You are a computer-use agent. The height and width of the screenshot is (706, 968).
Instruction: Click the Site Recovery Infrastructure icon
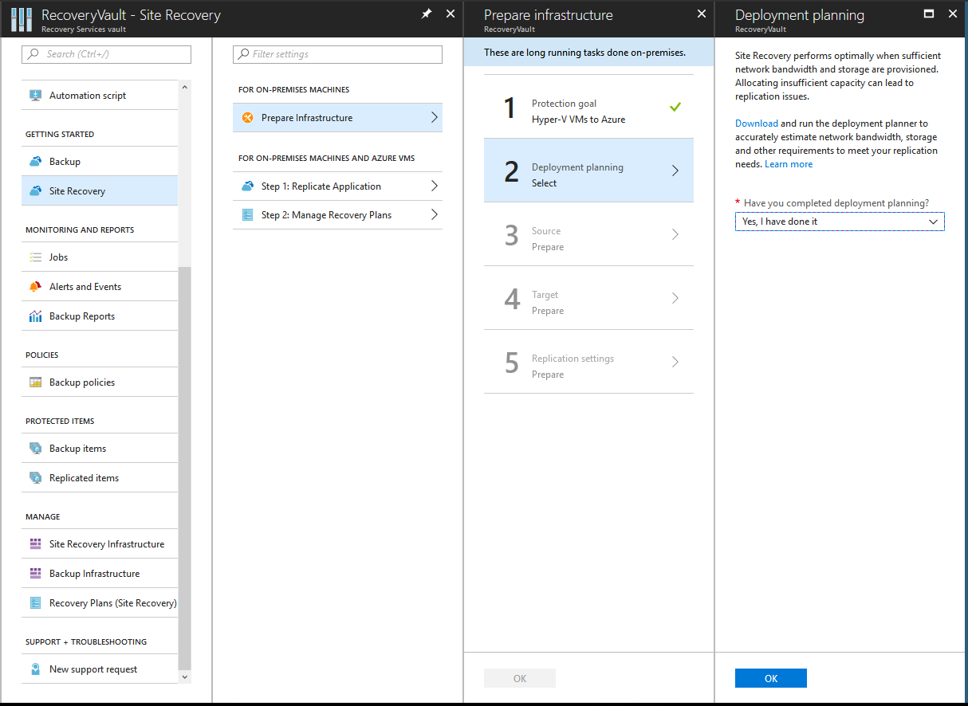coord(35,544)
